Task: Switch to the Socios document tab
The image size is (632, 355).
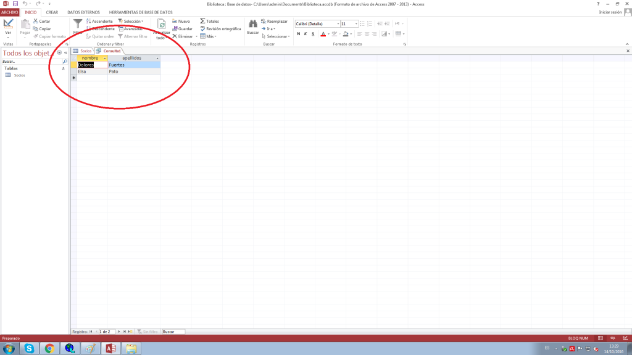Action: (x=83, y=51)
